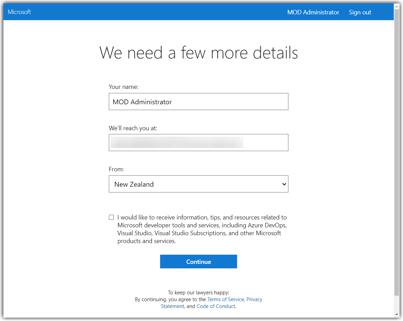Click the We'll reach you at field
Image resolution: width=403 pixels, height=321 pixels.
[x=198, y=143]
